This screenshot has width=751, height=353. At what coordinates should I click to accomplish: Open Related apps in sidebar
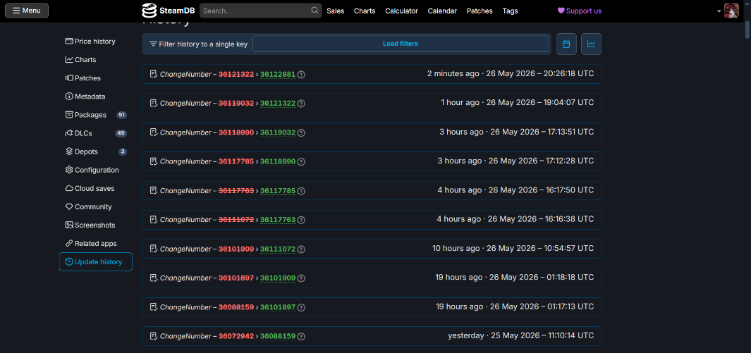(x=91, y=244)
